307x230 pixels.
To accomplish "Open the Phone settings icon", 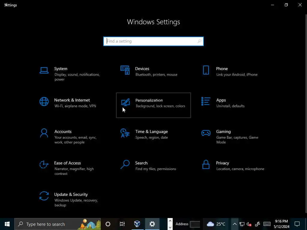I will click(x=206, y=70).
